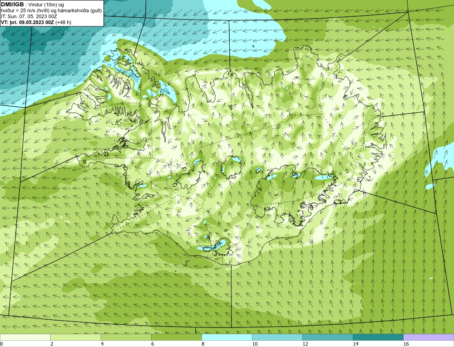This screenshot has height=347, width=454.
Task: Click the text line 'VT: þri. 09.05.2023 00Z (+48 h)'
Action: (36, 22)
